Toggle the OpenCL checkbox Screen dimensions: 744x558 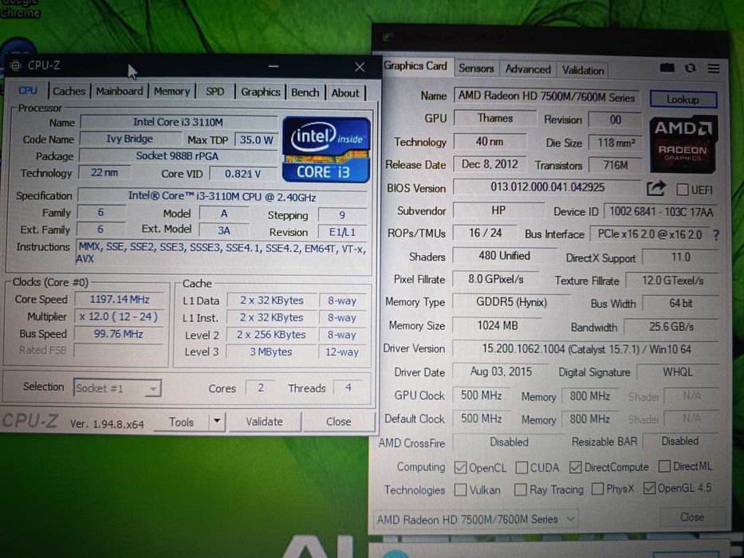(460, 467)
